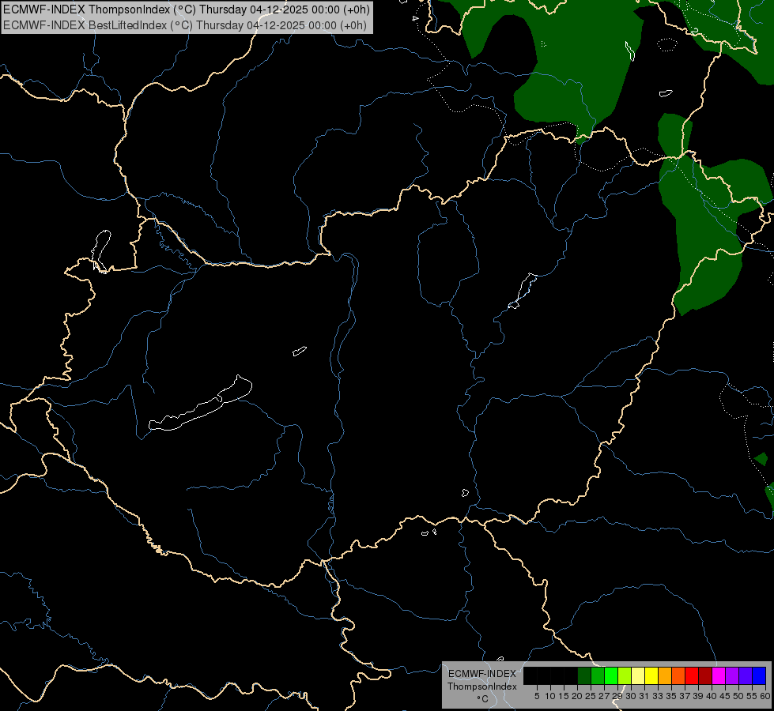Image resolution: width=774 pixels, height=711 pixels.
Task: Click the red-orange 35-37 legend swatch
Action: [x=678, y=675]
